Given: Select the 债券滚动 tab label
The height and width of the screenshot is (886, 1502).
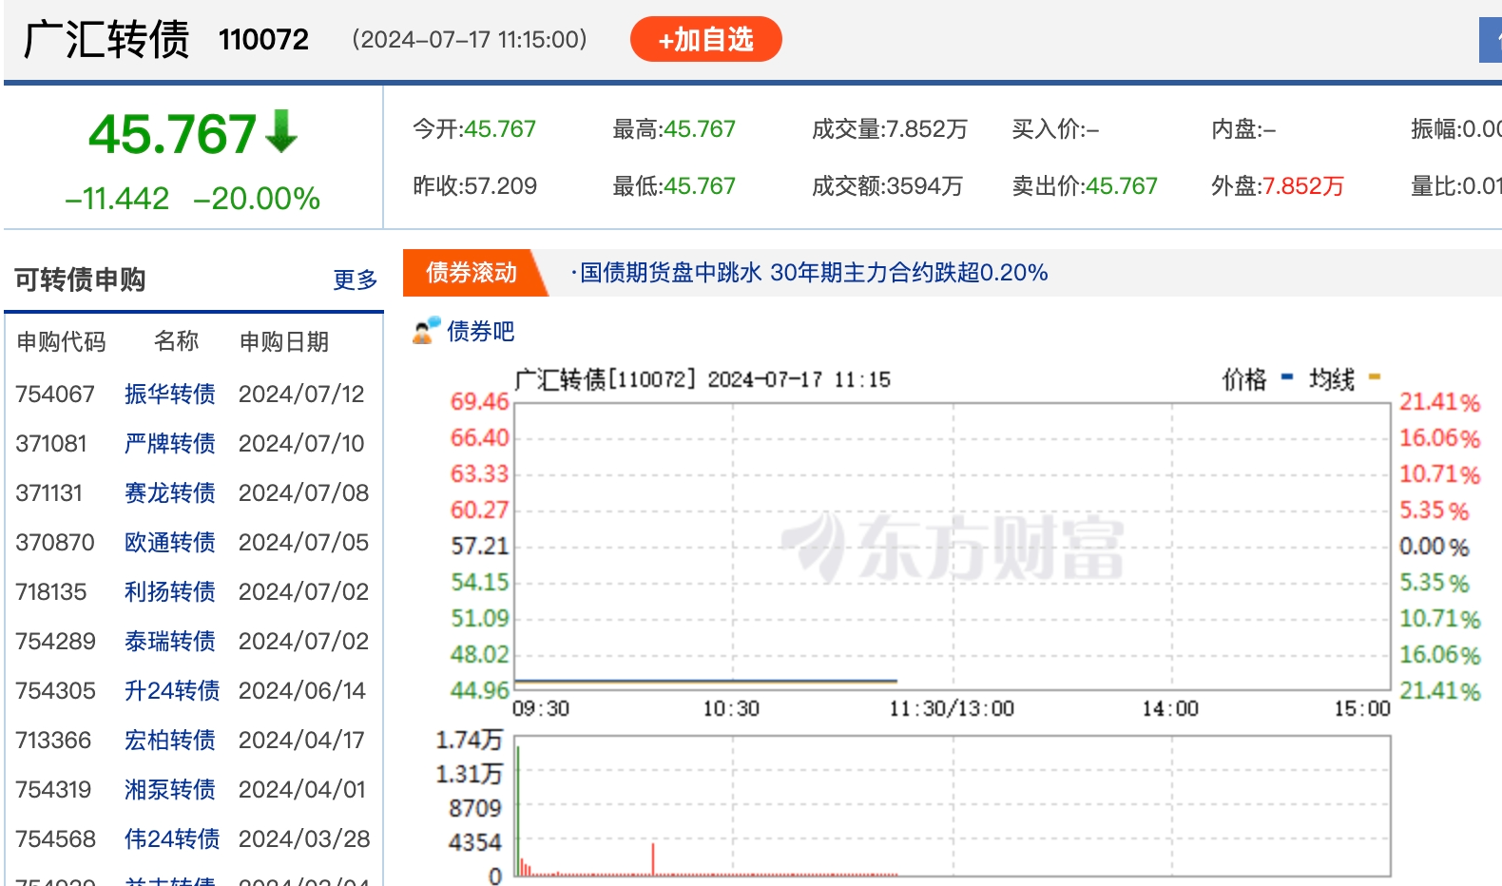Looking at the screenshot, I should click(472, 273).
